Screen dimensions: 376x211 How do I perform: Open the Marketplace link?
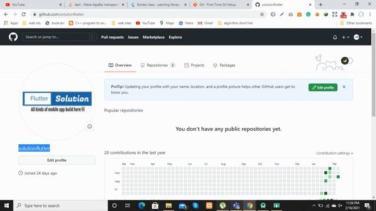click(x=153, y=38)
